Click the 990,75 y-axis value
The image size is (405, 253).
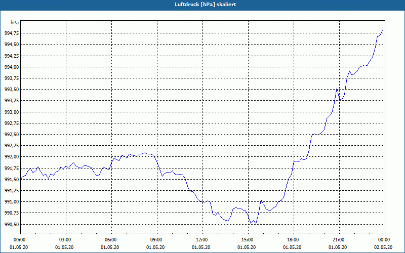tap(12, 213)
